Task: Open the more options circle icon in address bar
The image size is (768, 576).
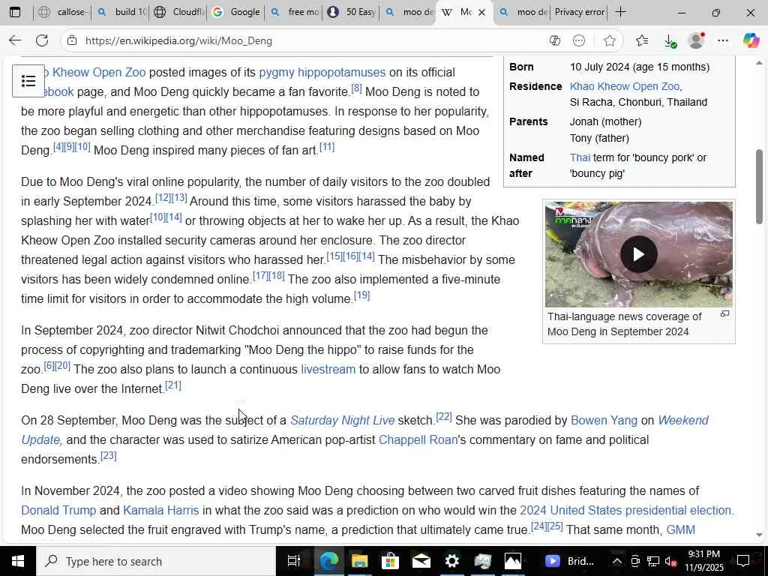Action: tap(579, 40)
